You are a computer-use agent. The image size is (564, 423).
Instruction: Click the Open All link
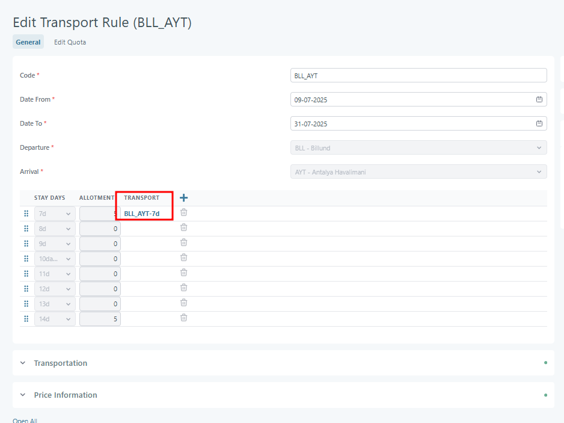[25, 421]
